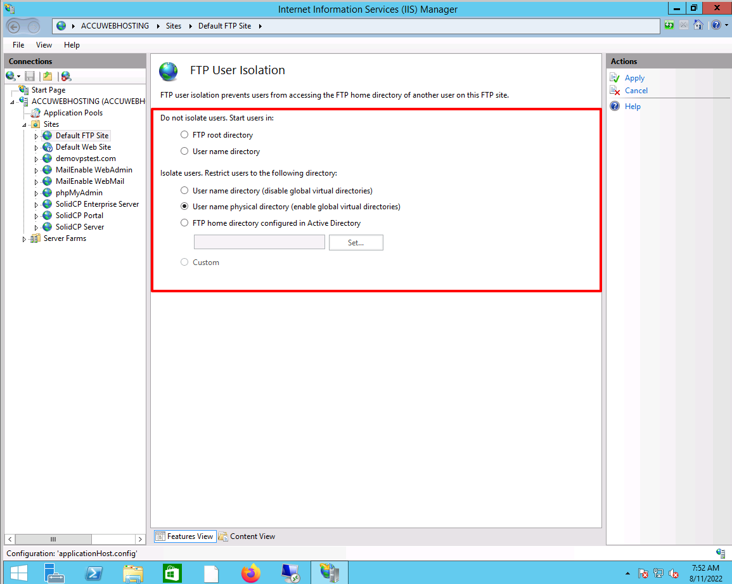Open Windows Start button on taskbar
This screenshot has width=732, height=584.
coord(19,573)
